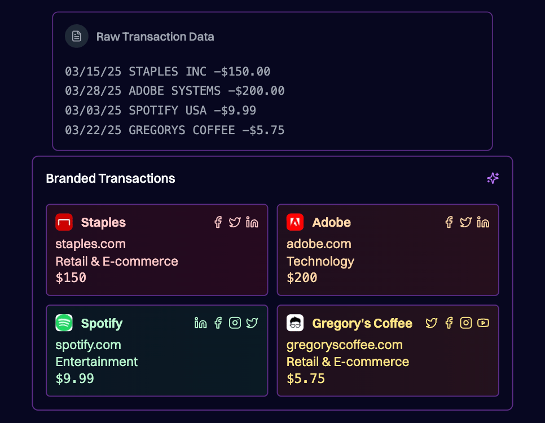Click the Spotify logo icon
Image resolution: width=545 pixels, height=423 pixels.
[64, 323]
